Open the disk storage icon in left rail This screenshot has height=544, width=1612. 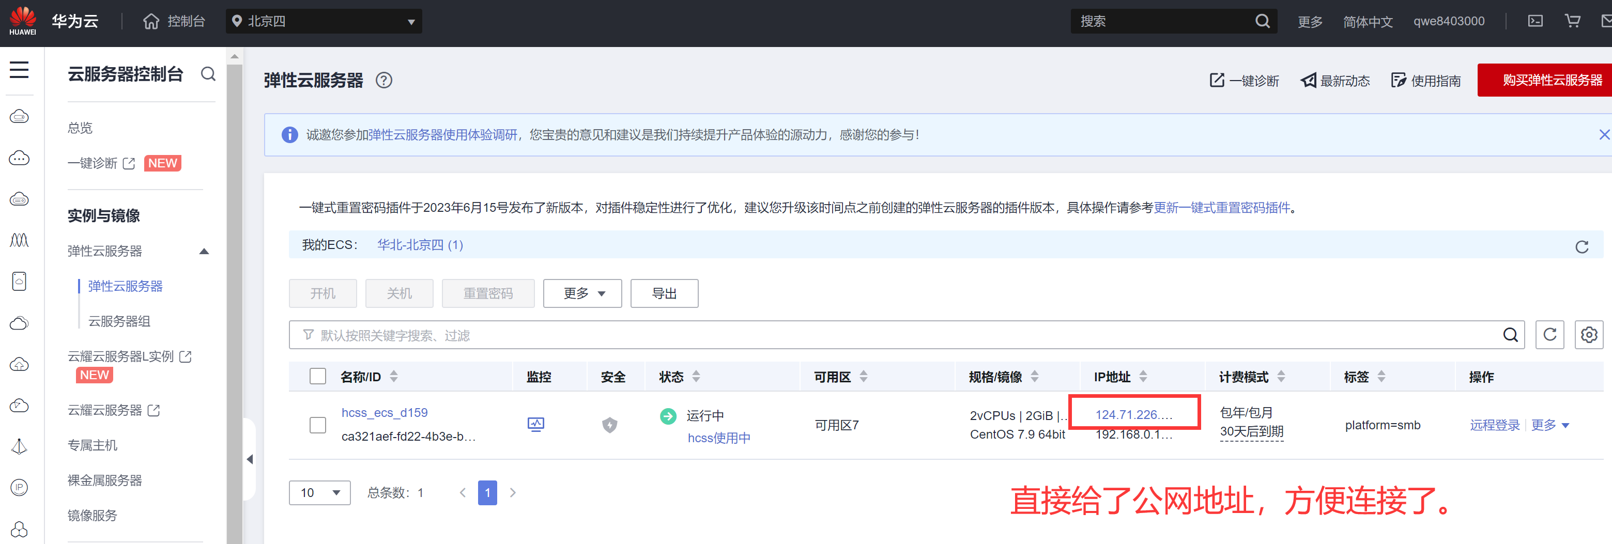20,282
